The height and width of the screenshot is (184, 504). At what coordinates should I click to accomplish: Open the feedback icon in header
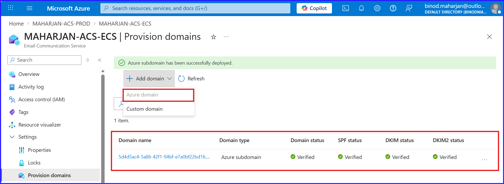click(x=409, y=8)
